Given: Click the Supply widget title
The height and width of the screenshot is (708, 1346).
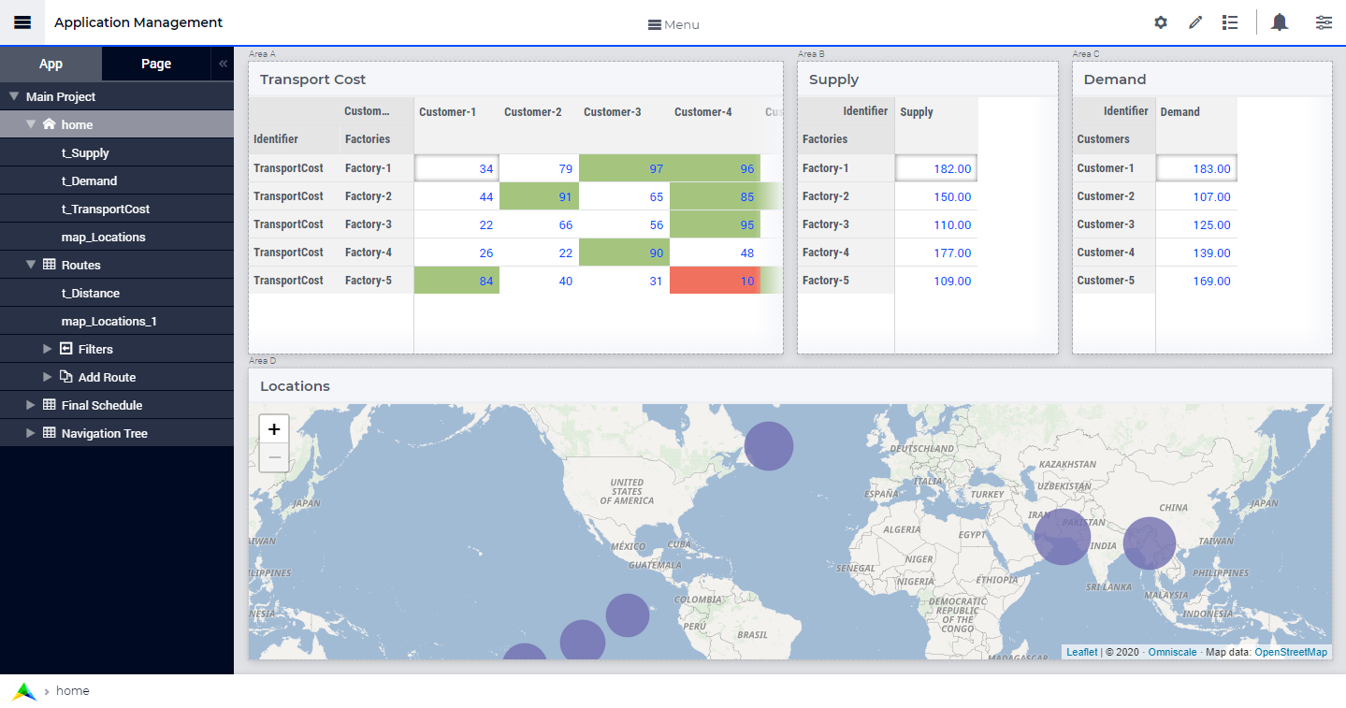Looking at the screenshot, I should (x=833, y=79).
